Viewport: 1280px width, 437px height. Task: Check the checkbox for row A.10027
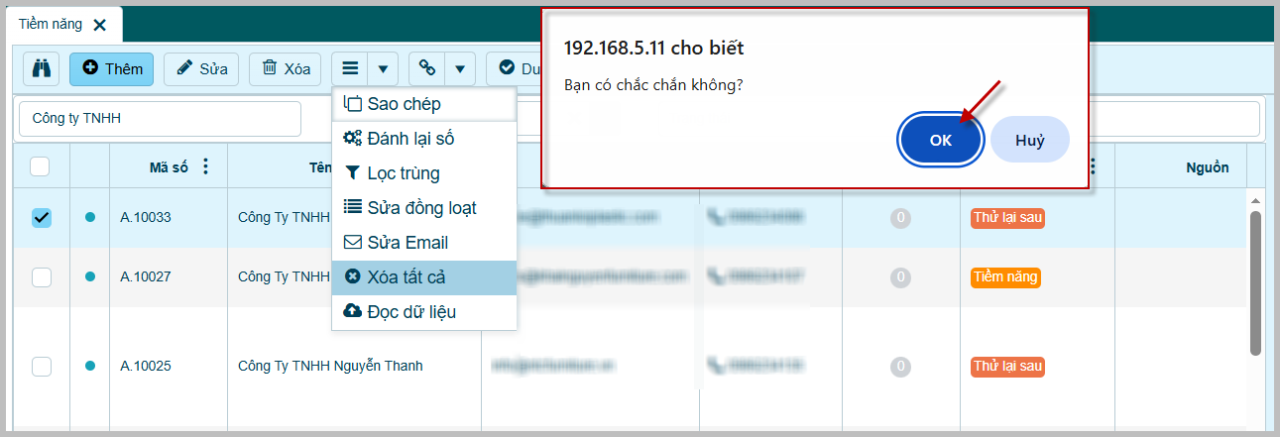click(x=42, y=277)
